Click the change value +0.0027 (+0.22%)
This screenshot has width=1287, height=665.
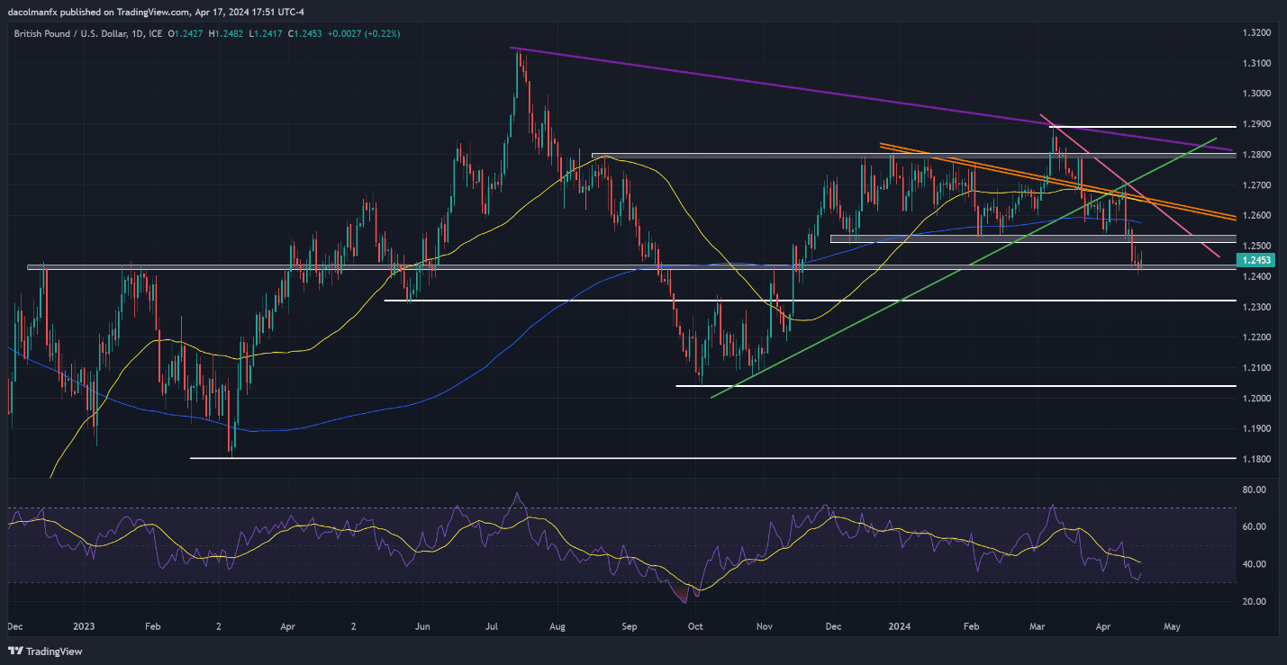click(x=365, y=33)
